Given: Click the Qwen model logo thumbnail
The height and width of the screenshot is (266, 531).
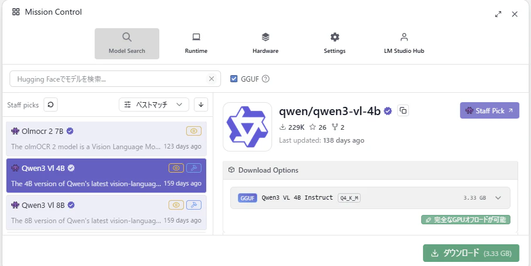Looking at the screenshot, I should pos(247,127).
